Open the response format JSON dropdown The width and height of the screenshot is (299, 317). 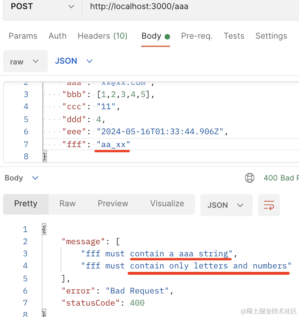coord(226,205)
